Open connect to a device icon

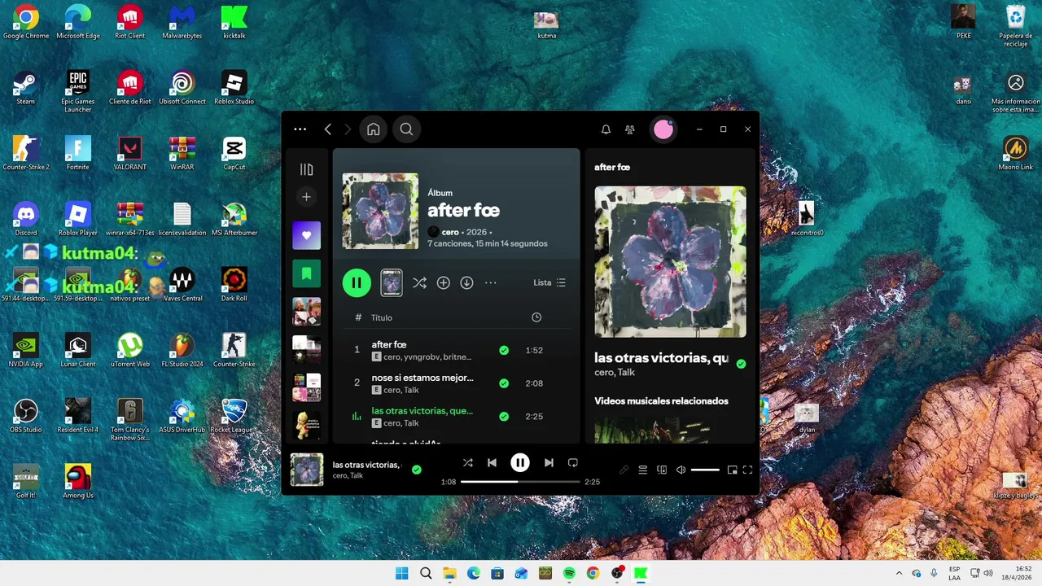[662, 470]
